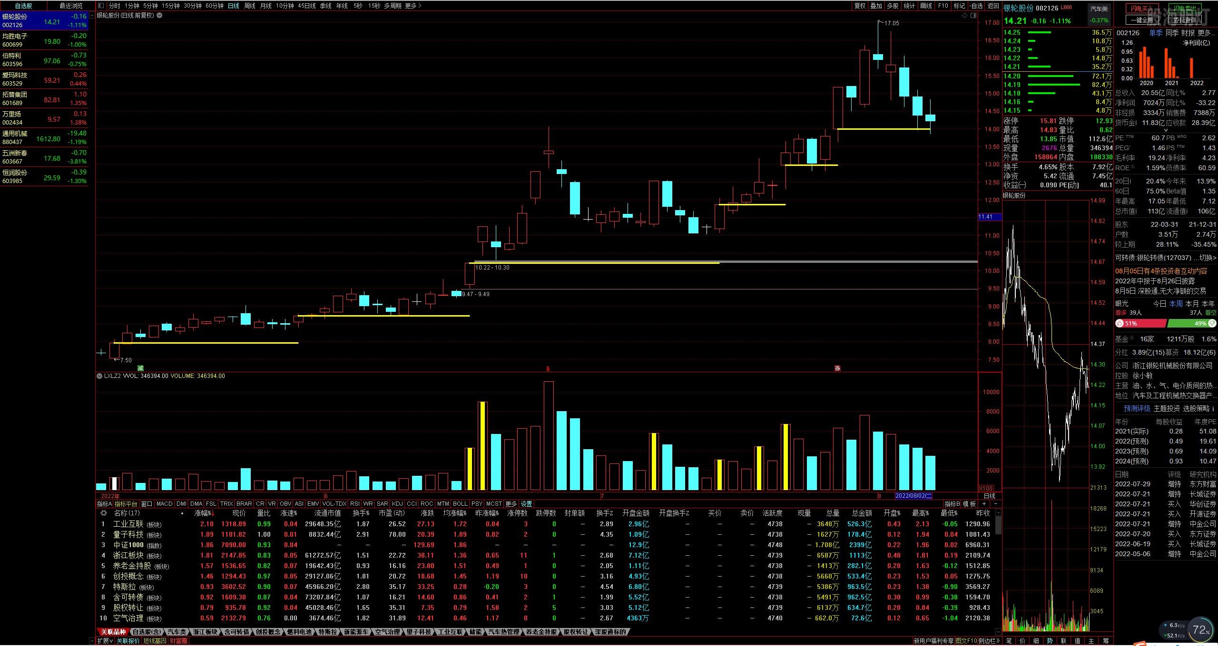Select the 势 trend view button
Viewport: 1218px width, 646px height.
click(1050, 641)
